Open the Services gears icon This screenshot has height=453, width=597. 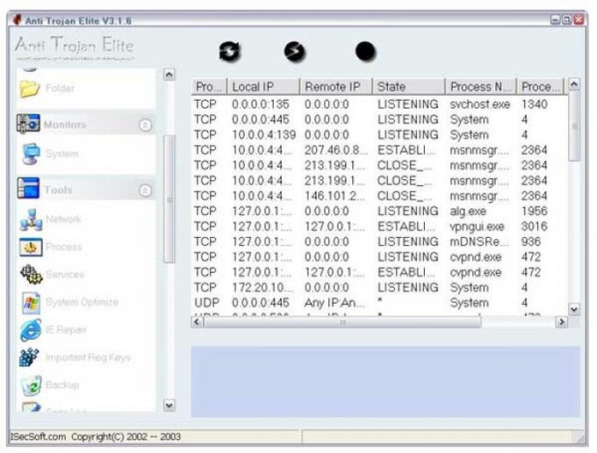tap(31, 275)
